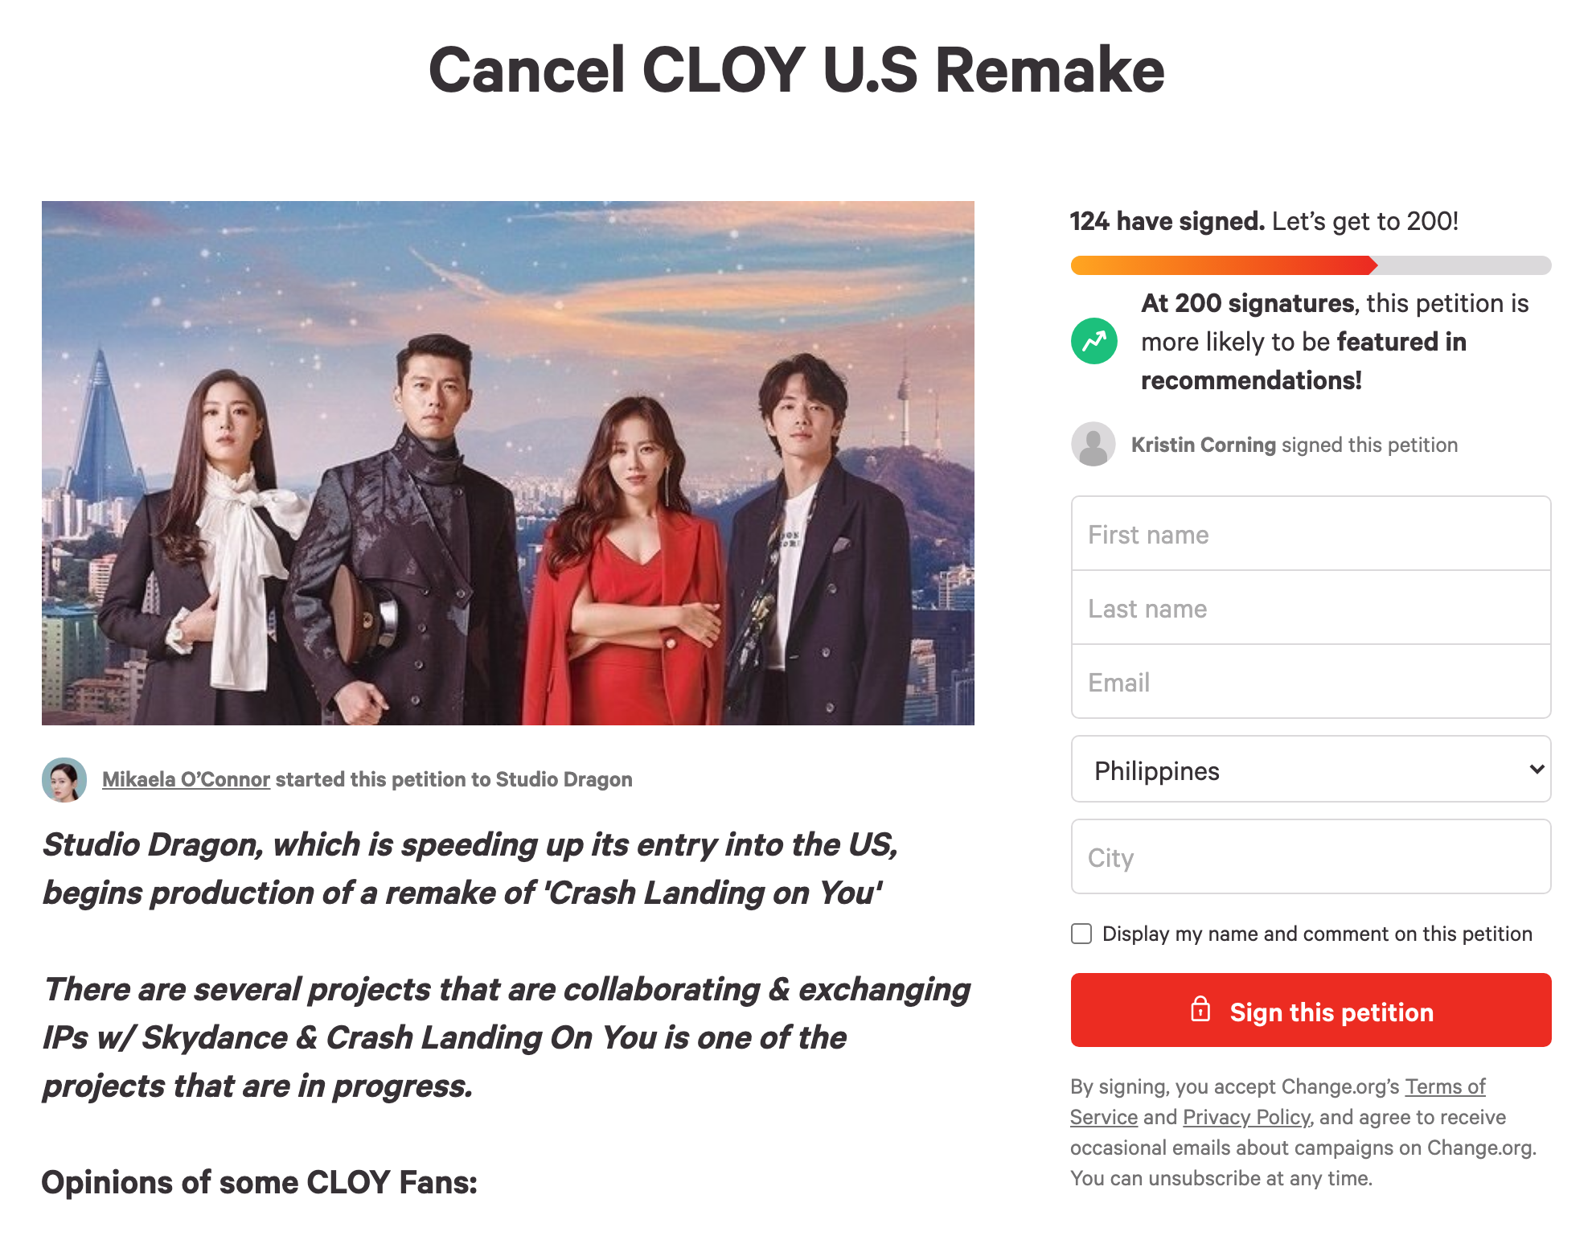Click the Display my name label text
The image size is (1592, 1240).
[1317, 934]
